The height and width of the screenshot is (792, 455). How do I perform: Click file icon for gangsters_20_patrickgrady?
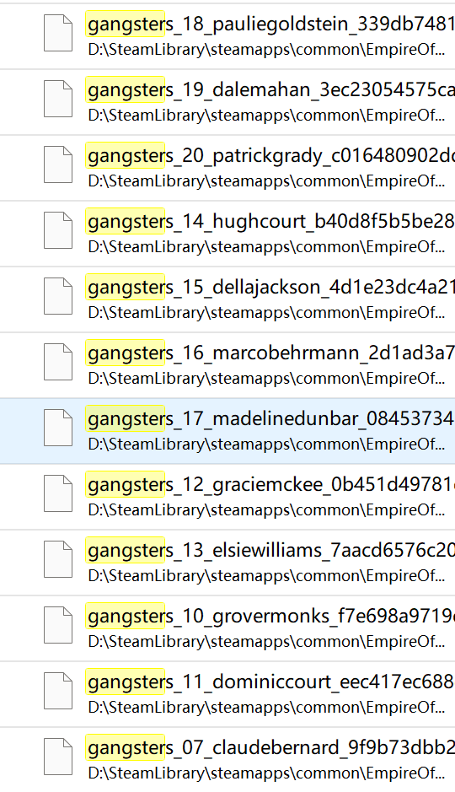point(58,164)
